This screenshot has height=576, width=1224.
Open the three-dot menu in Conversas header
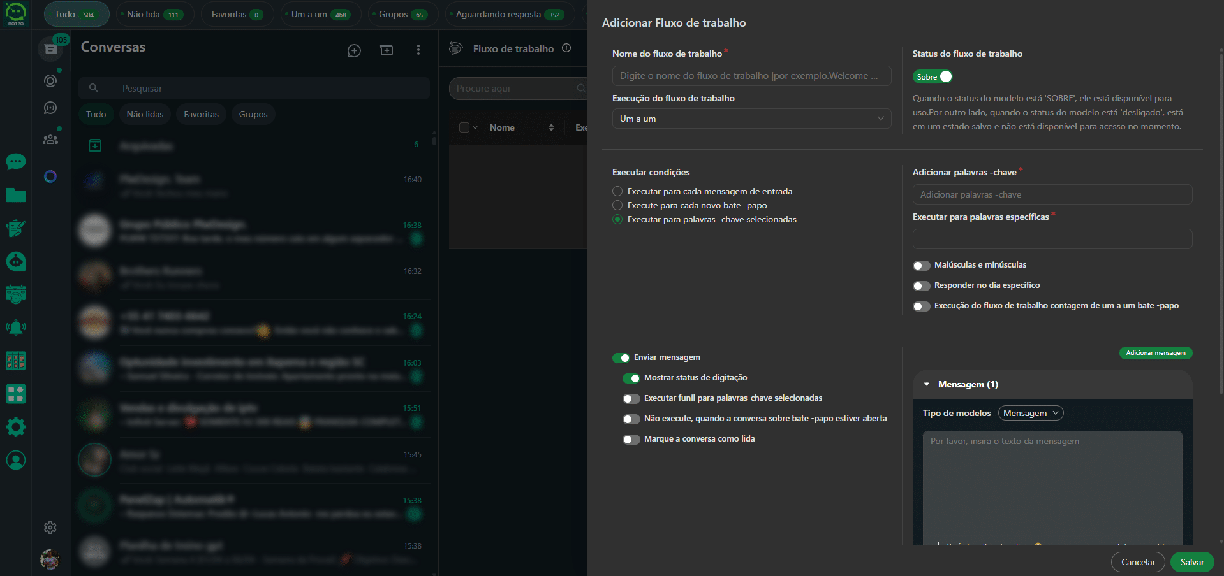pyautogui.click(x=418, y=50)
